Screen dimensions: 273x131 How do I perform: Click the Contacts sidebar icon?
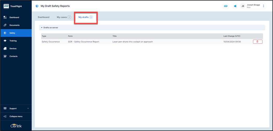[x=5, y=56]
